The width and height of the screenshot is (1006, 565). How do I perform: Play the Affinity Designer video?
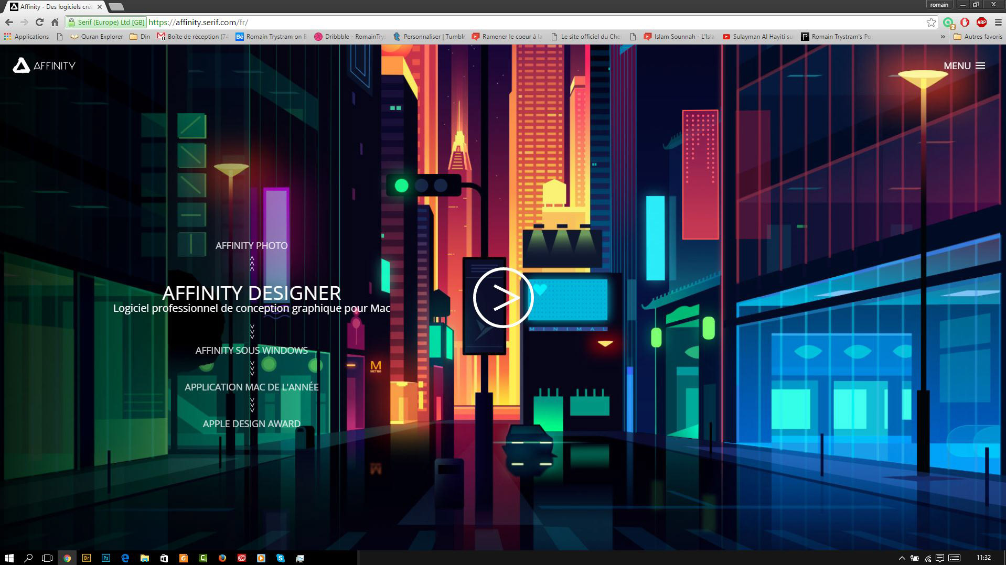click(x=503, y=298)
